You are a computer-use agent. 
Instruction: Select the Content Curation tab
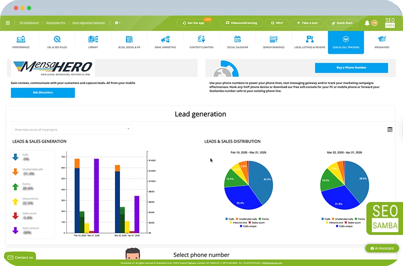[x=201, y=43]
